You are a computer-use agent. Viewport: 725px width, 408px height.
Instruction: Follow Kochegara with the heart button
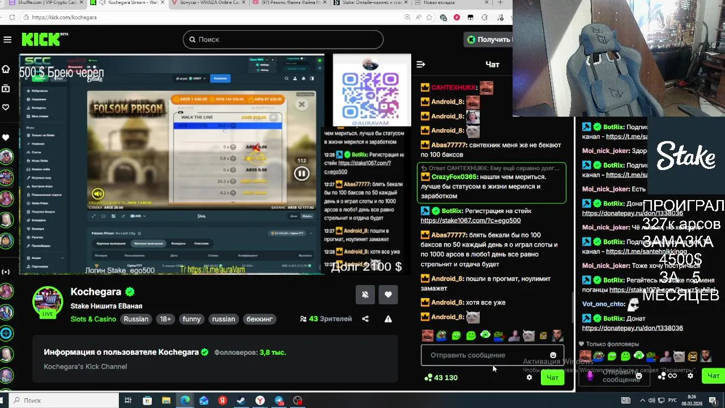click(388, 295)
